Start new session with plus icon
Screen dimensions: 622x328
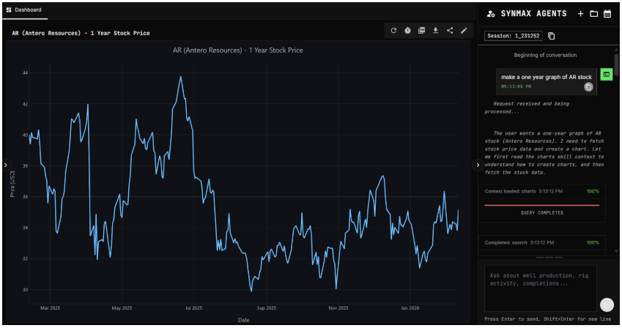[580, 13]
